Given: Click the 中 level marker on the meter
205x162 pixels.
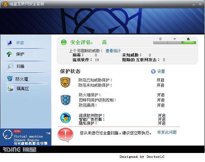Looking at the screenshot, I should (x=174, y=39).
